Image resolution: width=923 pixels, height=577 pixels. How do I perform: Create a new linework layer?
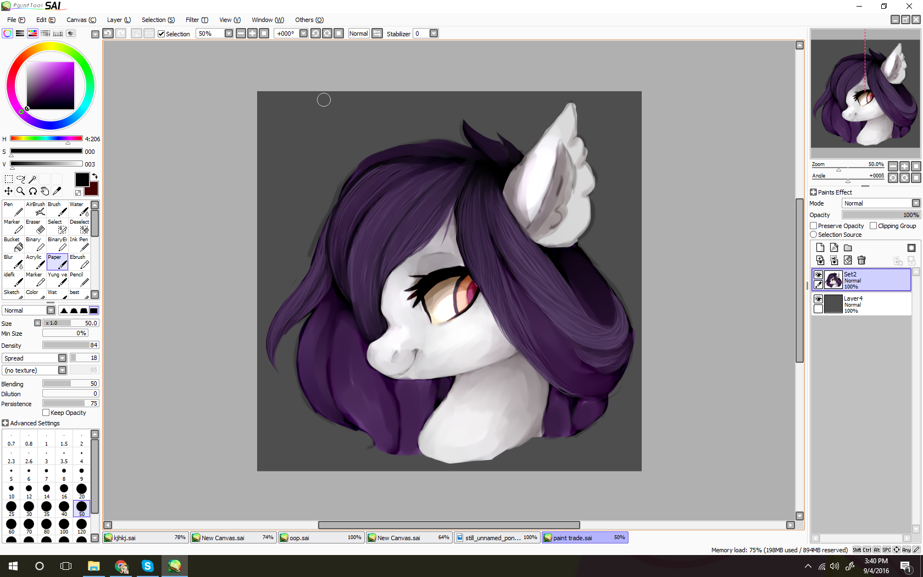[834, 248]
